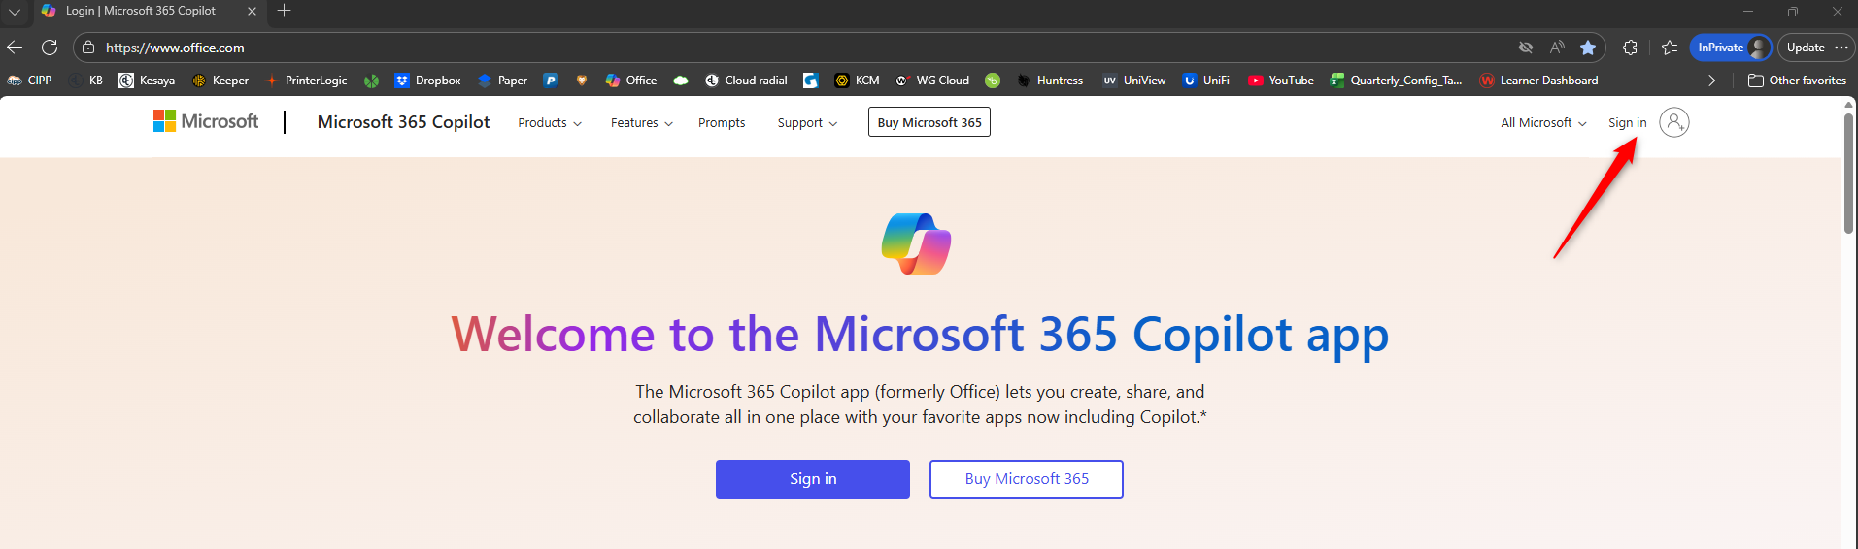This screenshot has width=1858, height=549.
Task: Open the Other favorites folder
Action: coord(1797,81)
